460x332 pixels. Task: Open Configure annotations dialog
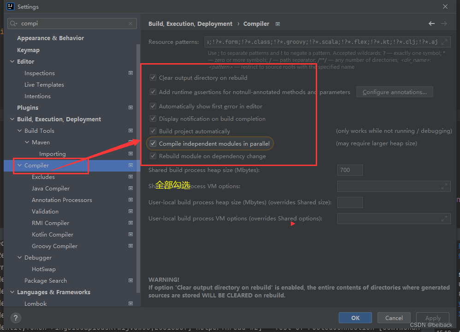(395, 92)
